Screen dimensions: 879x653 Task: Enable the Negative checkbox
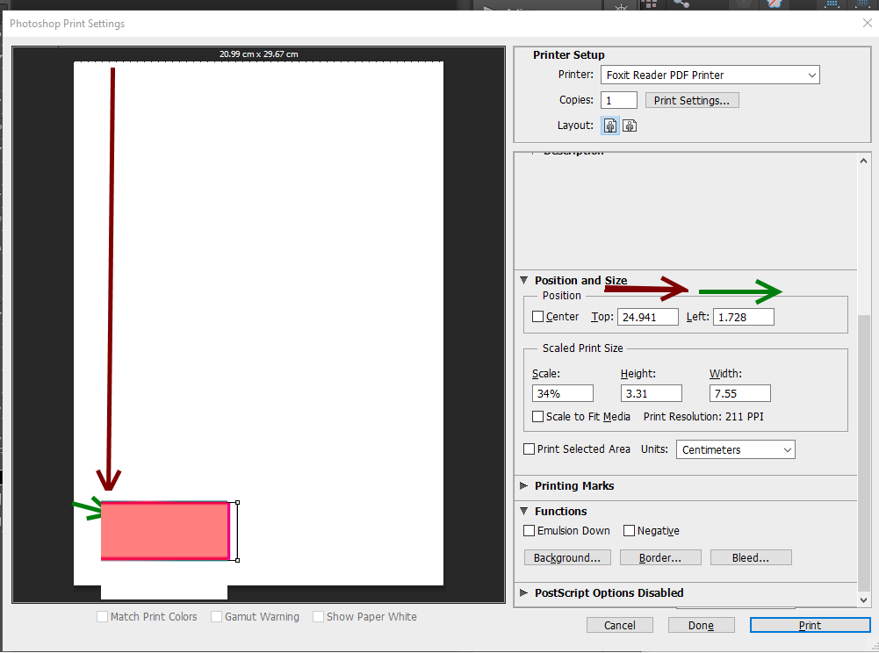coord(629,530)
